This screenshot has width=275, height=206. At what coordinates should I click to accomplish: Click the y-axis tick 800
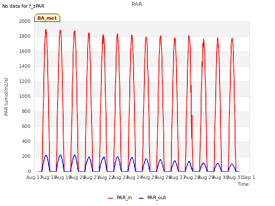tap(26, 112)
